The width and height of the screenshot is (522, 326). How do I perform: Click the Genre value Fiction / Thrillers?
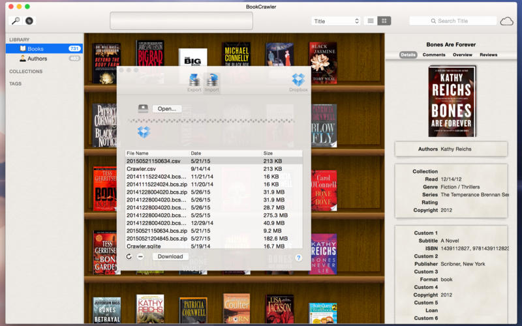(x=460, y=187)
